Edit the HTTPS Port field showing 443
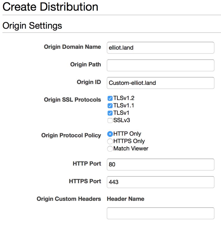The height and width of the screenshot is (225, 221). (x=160, y=182)
